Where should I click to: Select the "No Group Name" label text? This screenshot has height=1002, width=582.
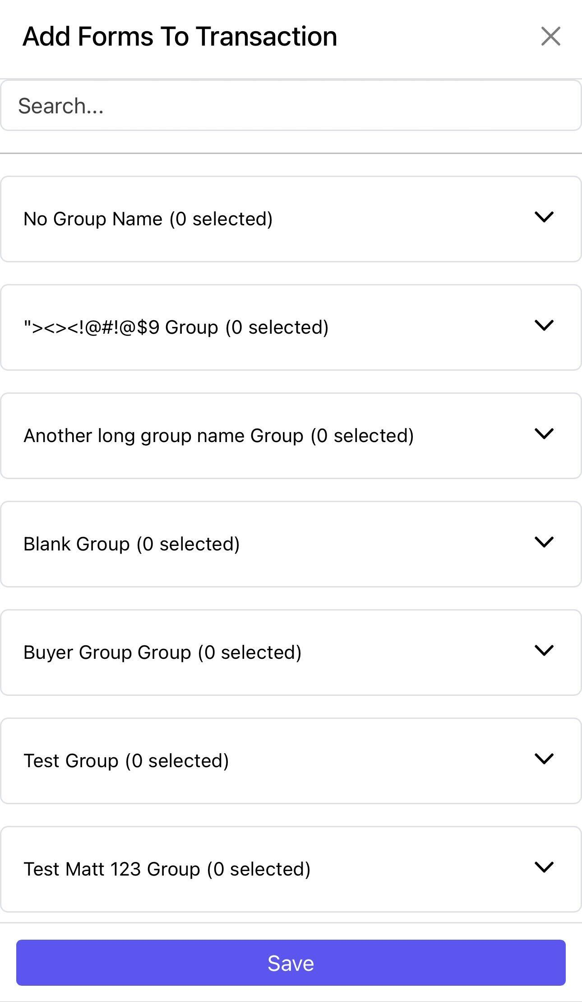92,219
